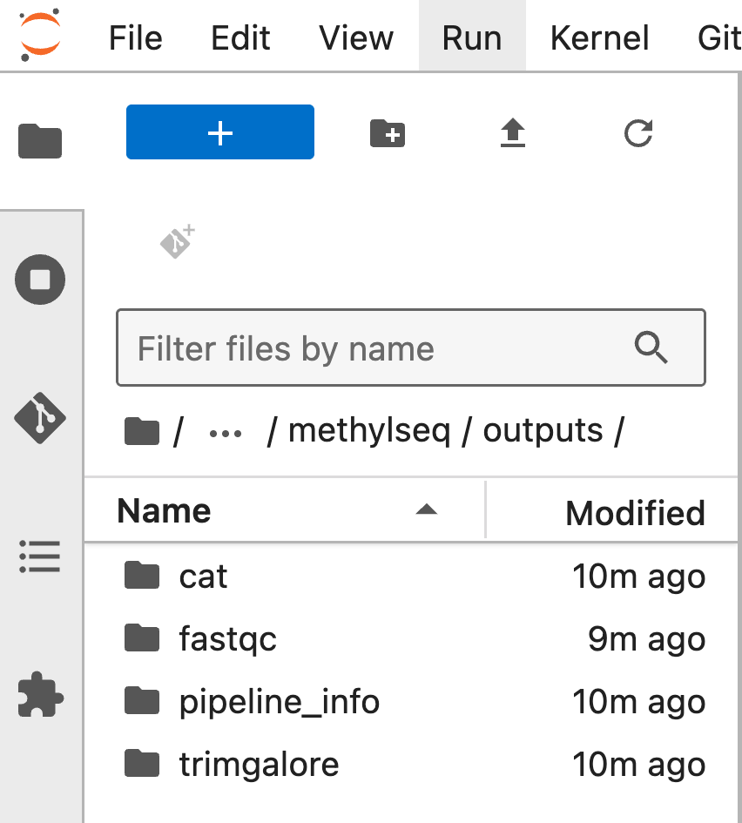Open the Git sidebar panel
This screenshot has width=742, height=823.
click(x=40, y=418)
